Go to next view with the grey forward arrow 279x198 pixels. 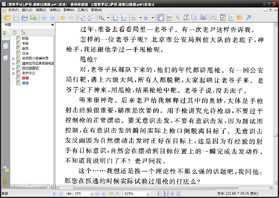[x=71, y=18]
